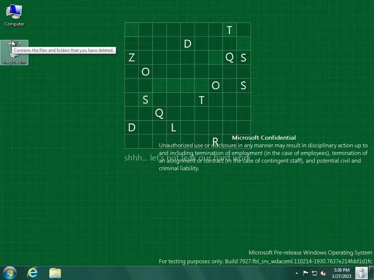The height and width of the screenshot is (280, 374).
Task: Click the muted volume speaker icon
Action: (323, 273)
